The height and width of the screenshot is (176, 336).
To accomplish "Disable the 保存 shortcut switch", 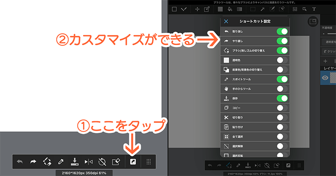I will (282, 99).
